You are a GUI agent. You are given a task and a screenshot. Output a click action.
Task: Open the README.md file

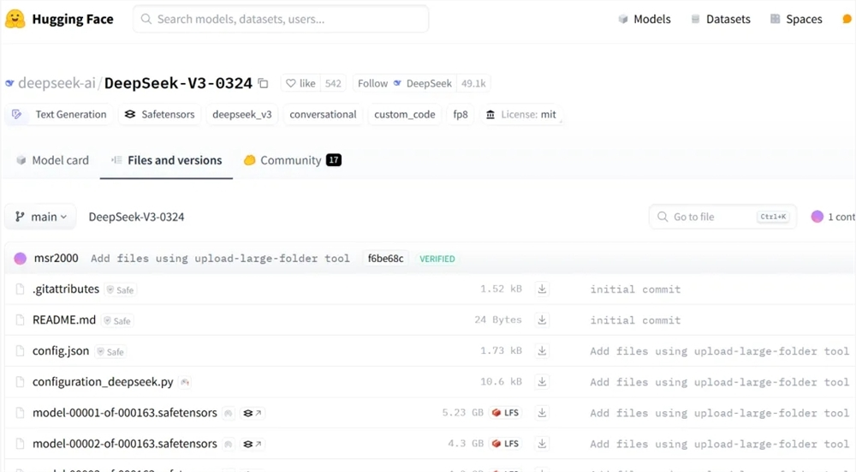pos(64,320)
